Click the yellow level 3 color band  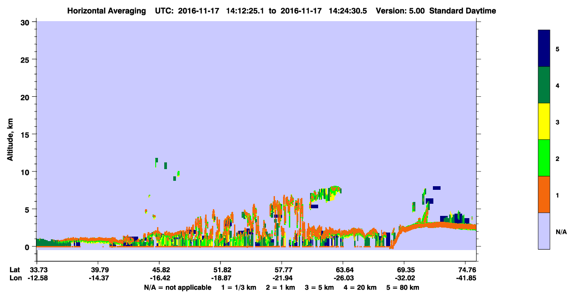(544, 121)
